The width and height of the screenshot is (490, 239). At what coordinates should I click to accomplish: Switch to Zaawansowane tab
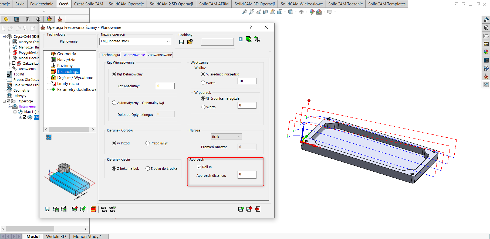160,55
